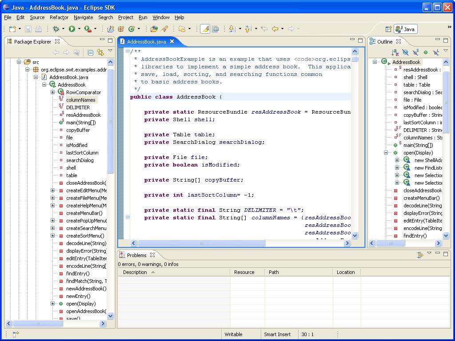
Task: Show hidden perspectives with the double chevron
Action: point(450,27)
